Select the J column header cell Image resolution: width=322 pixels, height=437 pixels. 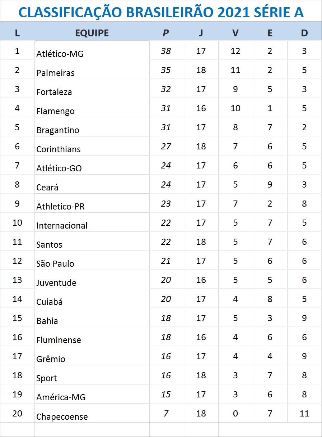pyautogui.click(x=201, y=33)
